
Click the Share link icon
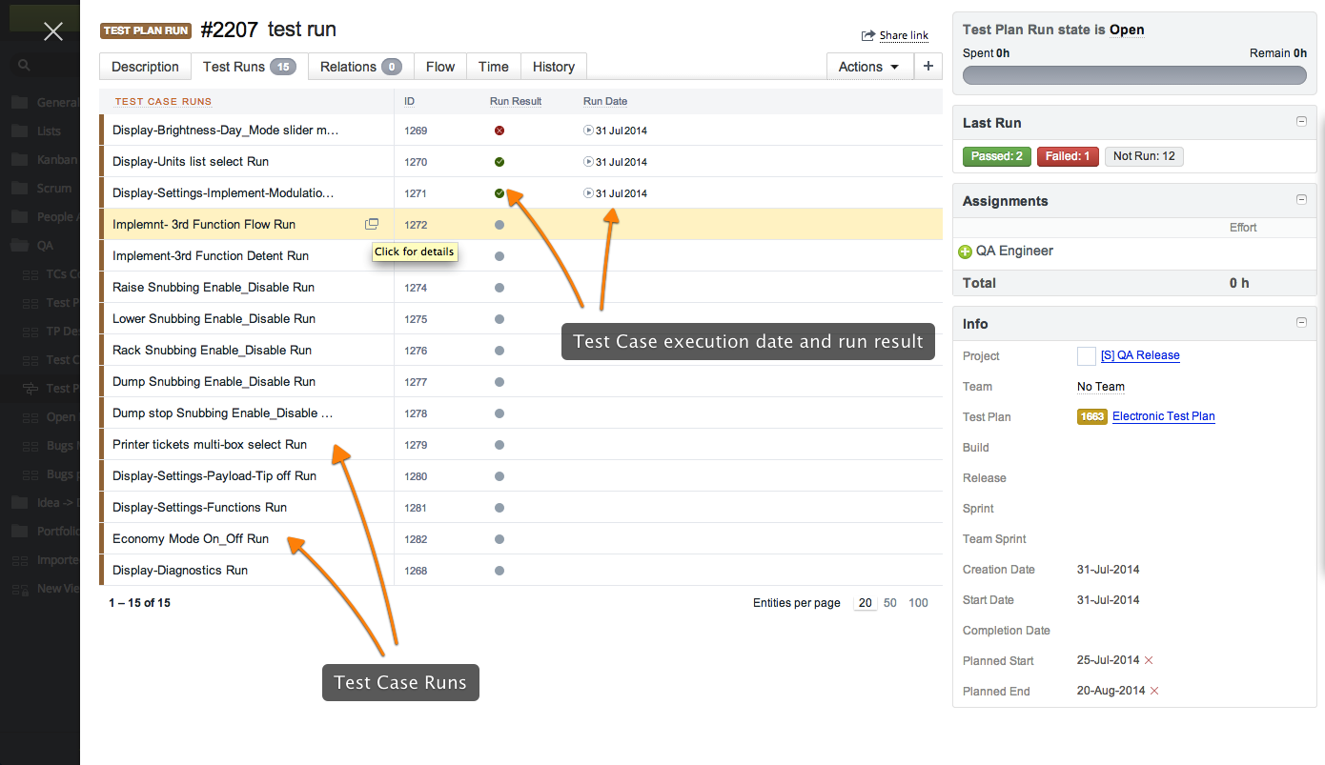pos(868,35)
